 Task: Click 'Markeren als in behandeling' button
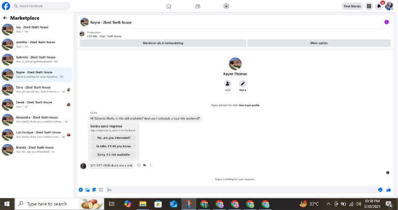pyautogui.click(x=163, y=43)
